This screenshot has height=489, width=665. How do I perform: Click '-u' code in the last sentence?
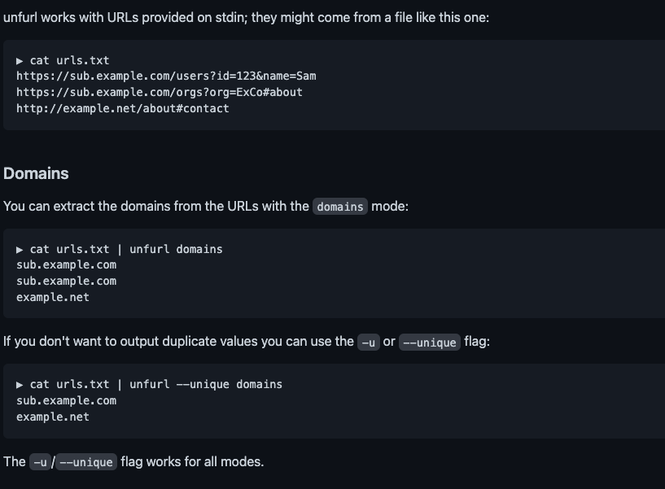40,462
